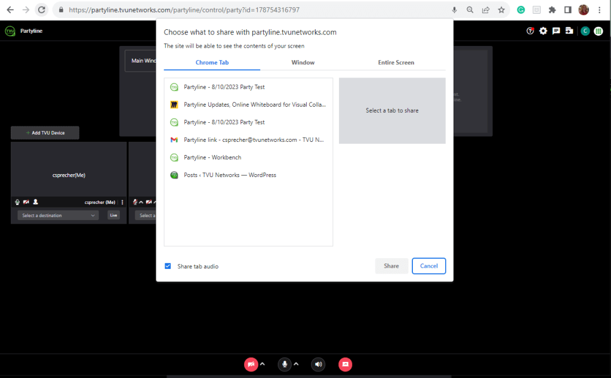Click the grayed-out extension icon beside Grammarly
The height and width of the screenshot is (378, 611).
[536, 10]
